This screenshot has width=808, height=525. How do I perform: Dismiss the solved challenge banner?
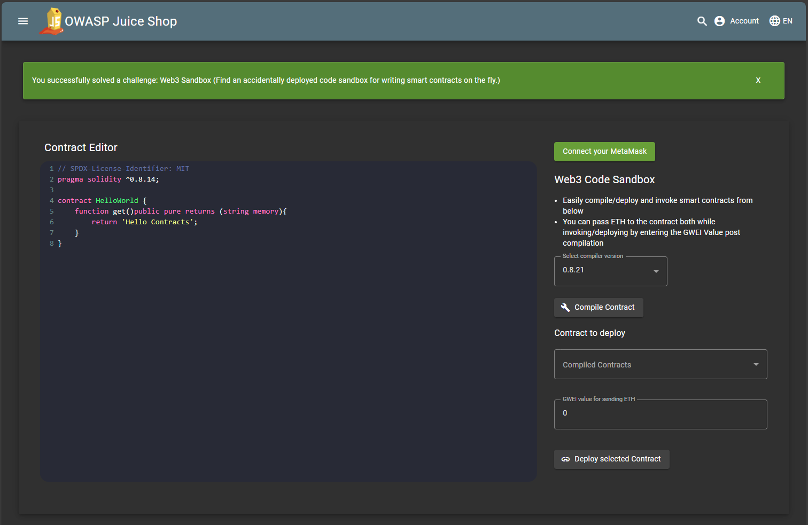point(758,80)
